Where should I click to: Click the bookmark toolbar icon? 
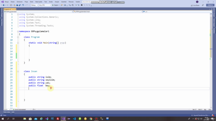coord(82,5)
